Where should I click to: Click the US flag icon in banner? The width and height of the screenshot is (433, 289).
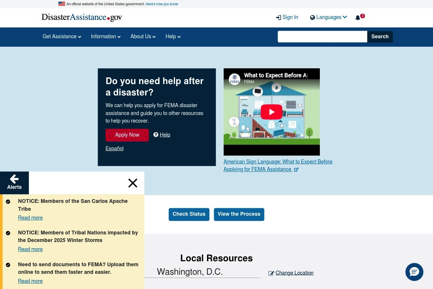(62, 4)
